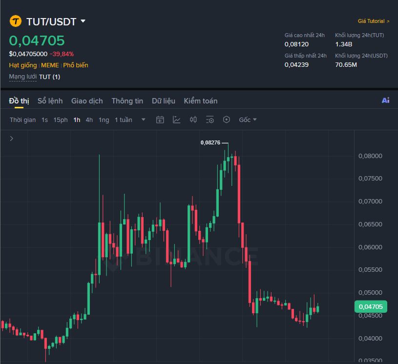Select the Đồ thị tab
398x364 pixels.
coord(19,101)
